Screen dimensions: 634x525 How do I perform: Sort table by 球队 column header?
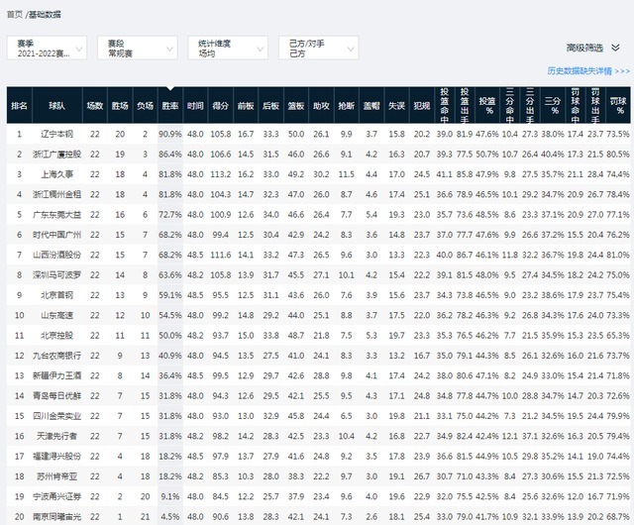57,106
